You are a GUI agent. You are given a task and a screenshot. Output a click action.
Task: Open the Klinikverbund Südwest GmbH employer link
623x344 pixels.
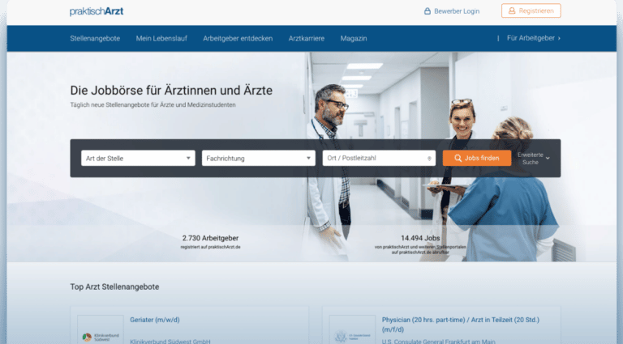click(170, 341)
